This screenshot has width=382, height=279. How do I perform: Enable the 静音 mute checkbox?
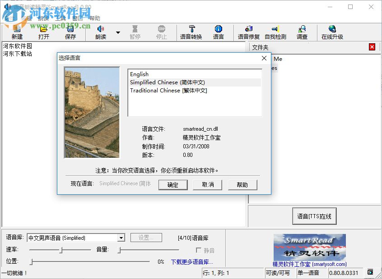point(199,251)
